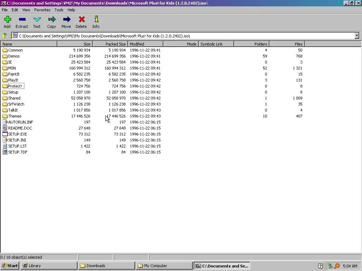362x271 pixels.
Task: Select the PlayIt folder icon
Action: click(5, 80)
